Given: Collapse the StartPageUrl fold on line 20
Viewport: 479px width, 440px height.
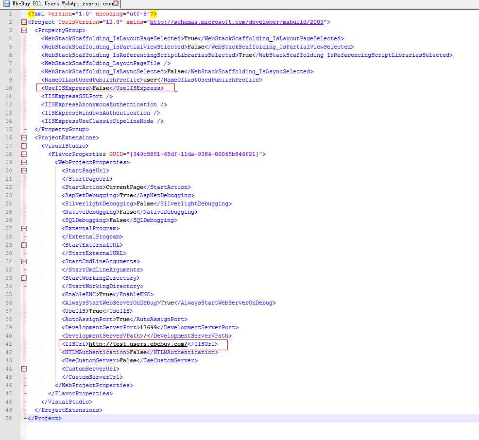Looking at the screenshot, I should [24, 170].
